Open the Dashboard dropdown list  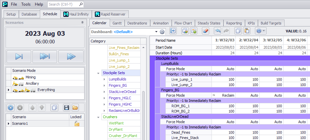(156, 32)
